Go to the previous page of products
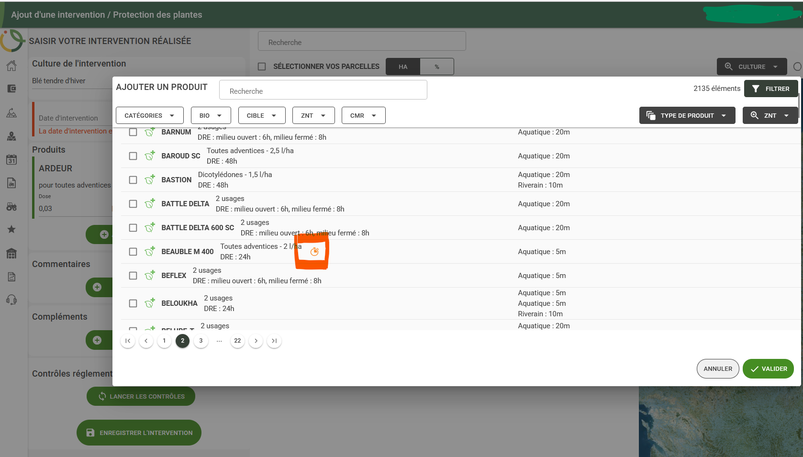This screenshot has height=457, width=803. (x=146, y=341)
